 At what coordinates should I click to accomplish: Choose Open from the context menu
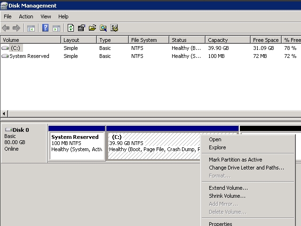click(x=248, y=139)
